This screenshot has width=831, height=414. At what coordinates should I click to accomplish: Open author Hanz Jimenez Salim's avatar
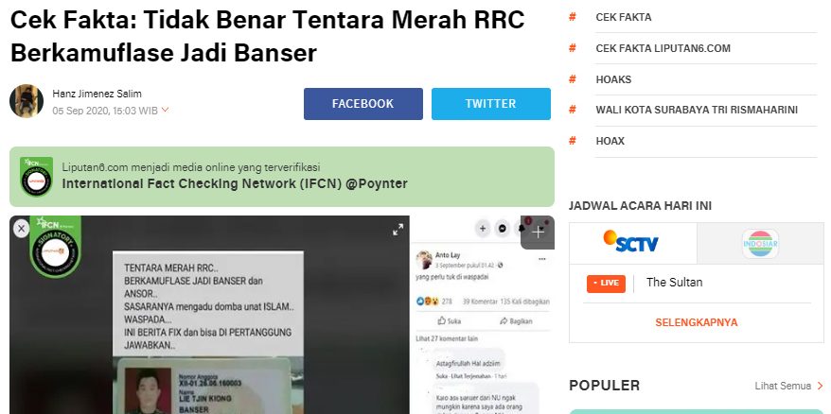tap(27, 101)
